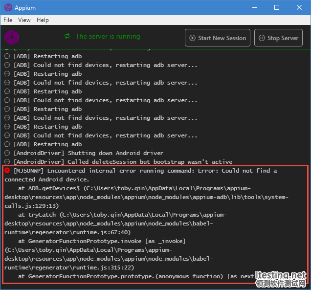
Task: Click the log icon beside 'Called deleteSession'
Action: 7,162
